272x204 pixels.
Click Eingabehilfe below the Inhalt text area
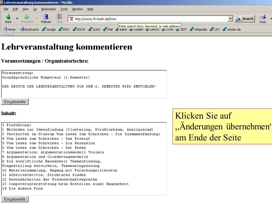click(x=15, y=199)
